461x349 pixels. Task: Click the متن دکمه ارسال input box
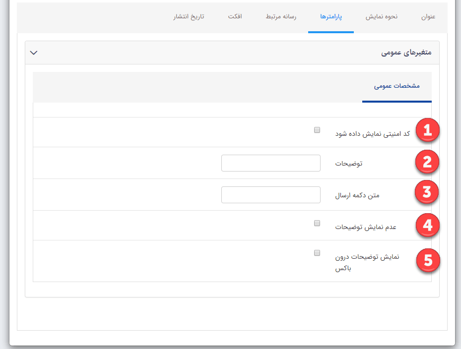[270, 194]
